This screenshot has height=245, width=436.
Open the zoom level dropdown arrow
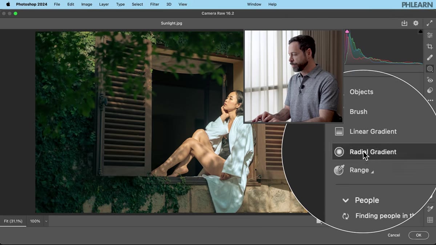click(x=46, y=221)
